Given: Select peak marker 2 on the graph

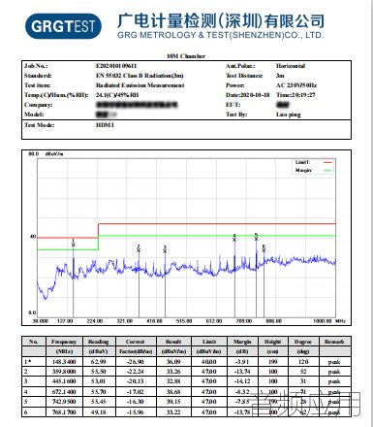Looking at the screenshot, I should [x=139, y=248].
